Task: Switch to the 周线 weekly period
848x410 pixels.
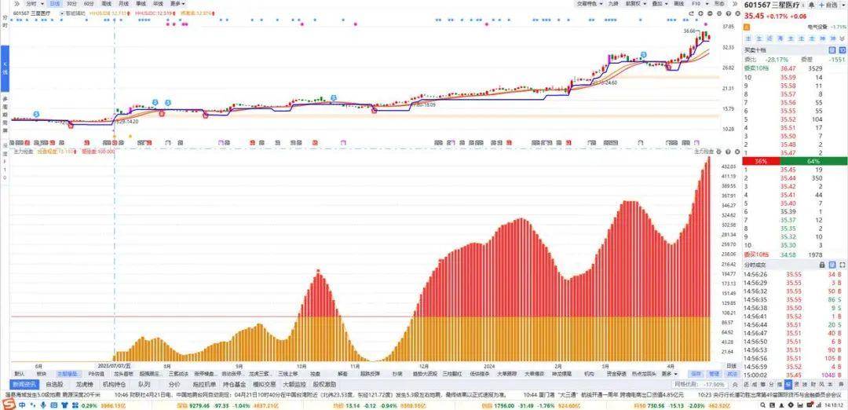Action: point(107,4)
